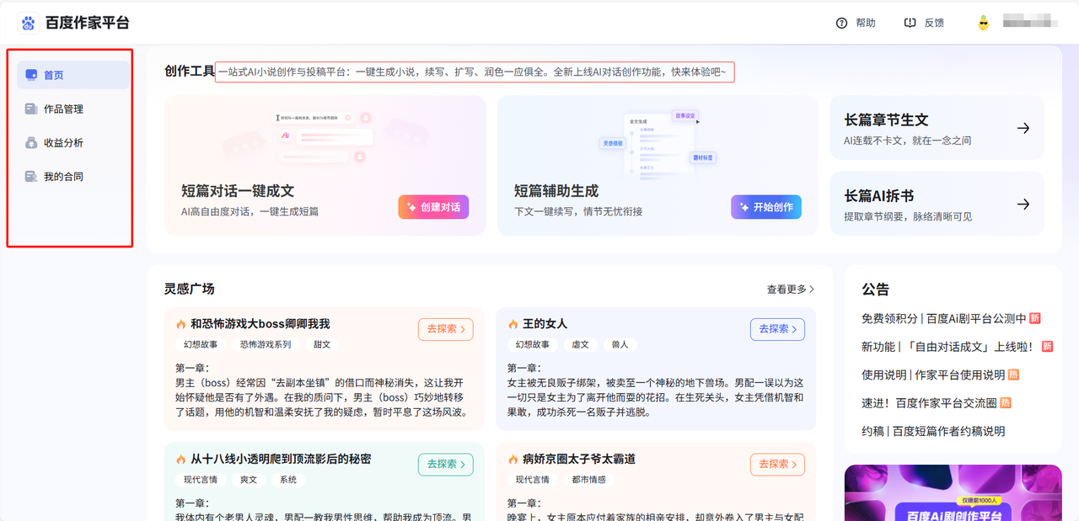Click the 王的女人 story title

tap(545, 324)
